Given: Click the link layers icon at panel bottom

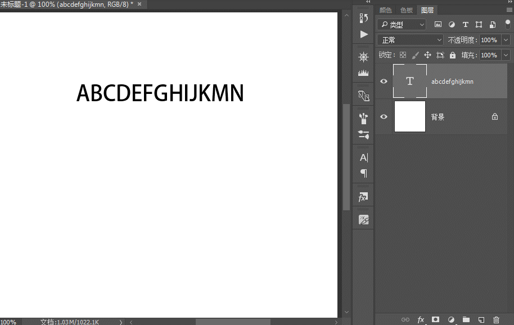Looking at the screenshot, I should [405, 319].
